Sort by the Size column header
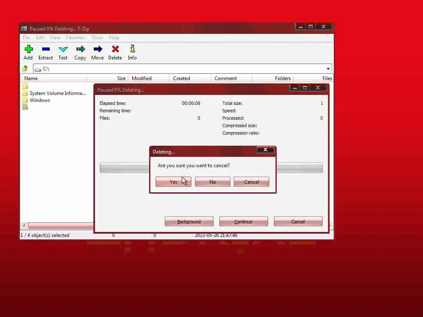Image resolution: width=423 pixels, height=317 pixels. pyautogui.click(x=107, y=78)
